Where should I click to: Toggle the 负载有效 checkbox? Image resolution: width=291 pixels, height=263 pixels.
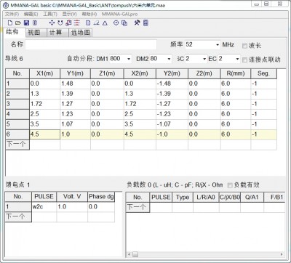click(230, 185)
